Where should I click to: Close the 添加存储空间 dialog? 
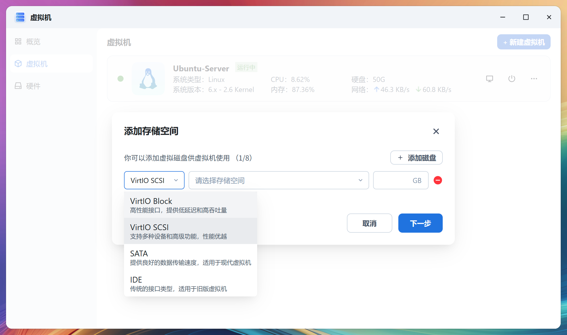click(436, 131)
